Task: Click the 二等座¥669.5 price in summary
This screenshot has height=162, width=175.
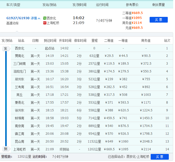Action: pyautogui.click(x=133, y=13)
